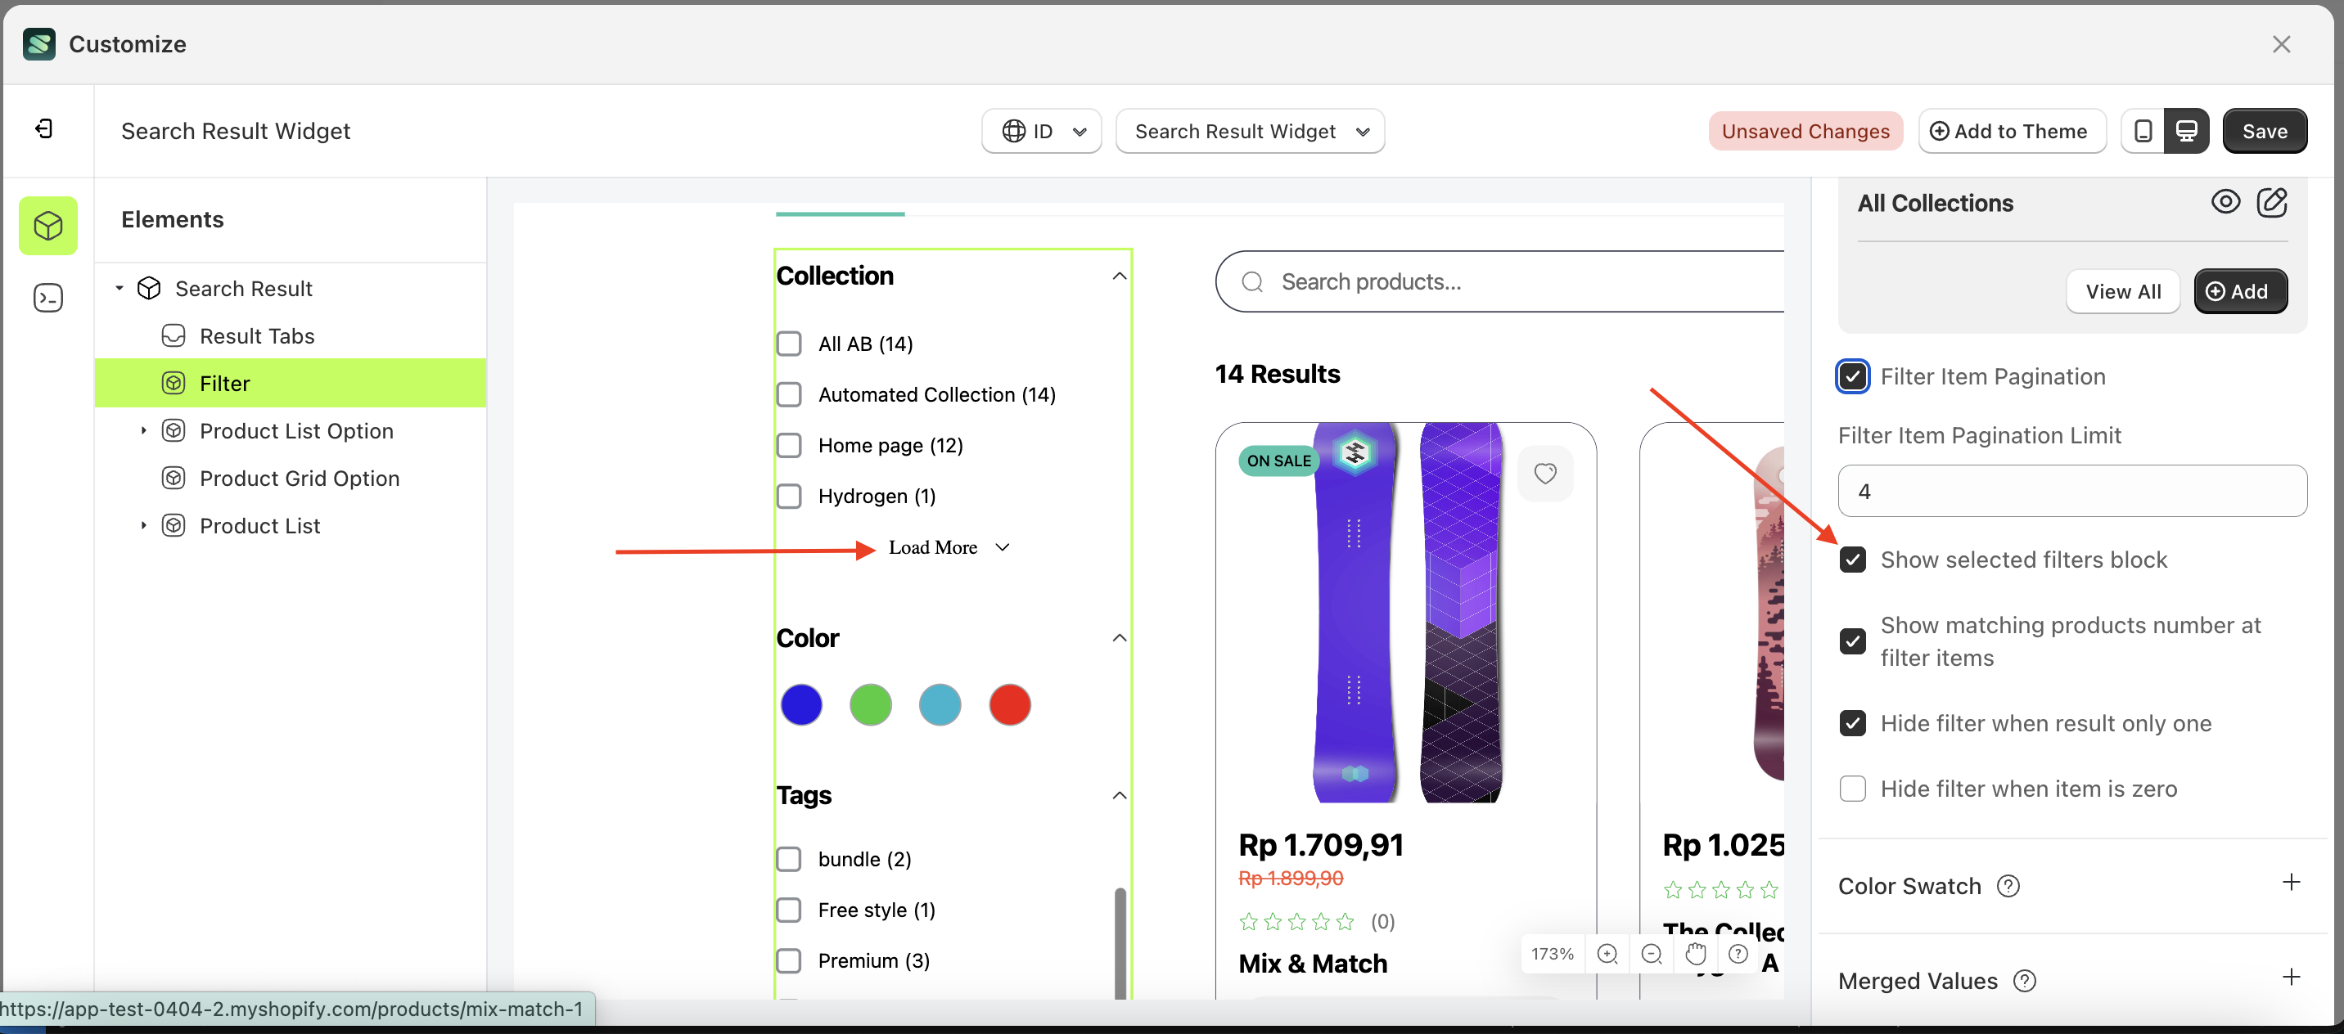Click the exit editor icon
2344x1034 pixels.
(43, 129)
